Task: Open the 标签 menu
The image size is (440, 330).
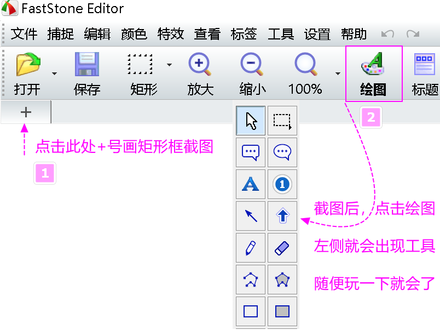Action: 244,35
